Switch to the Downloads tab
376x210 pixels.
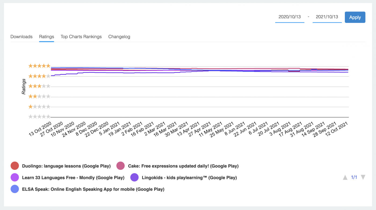(21, 37)
